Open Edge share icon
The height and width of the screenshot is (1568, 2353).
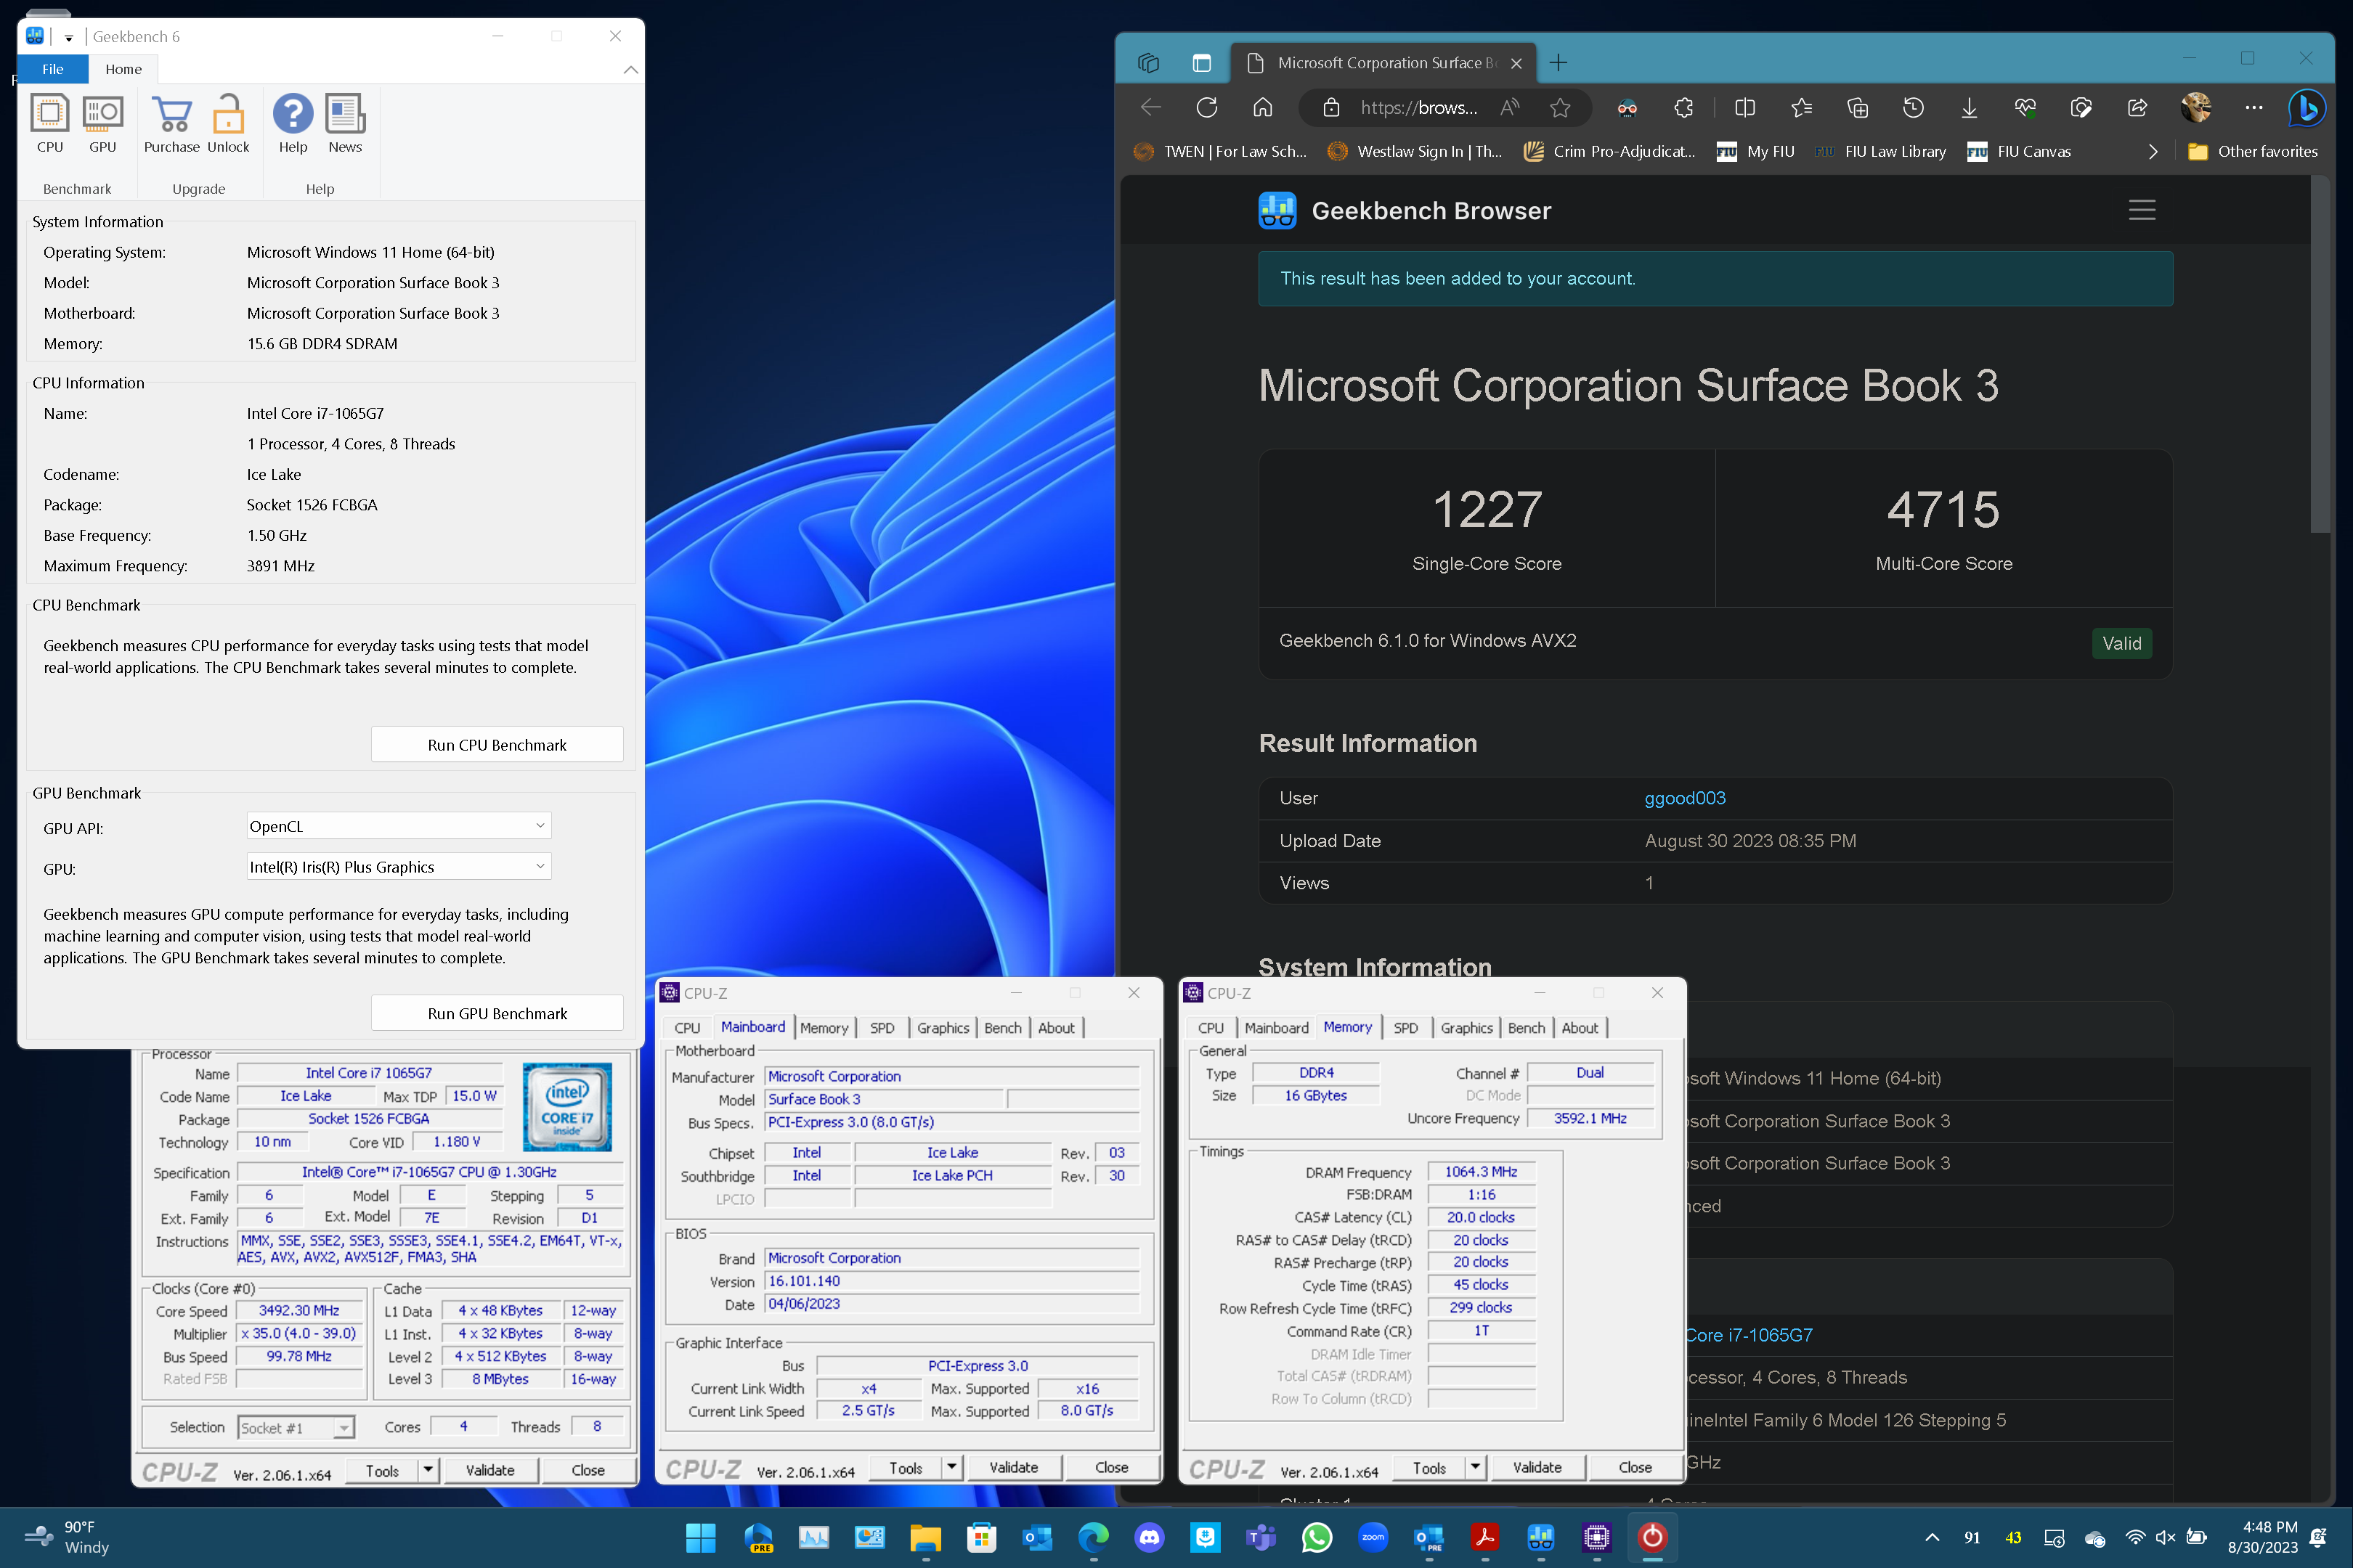[2137, 108]
